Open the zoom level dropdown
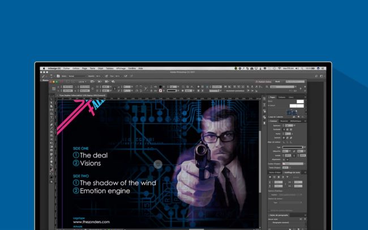This screenshot has width=368, height=230. [x=82, y=82]
